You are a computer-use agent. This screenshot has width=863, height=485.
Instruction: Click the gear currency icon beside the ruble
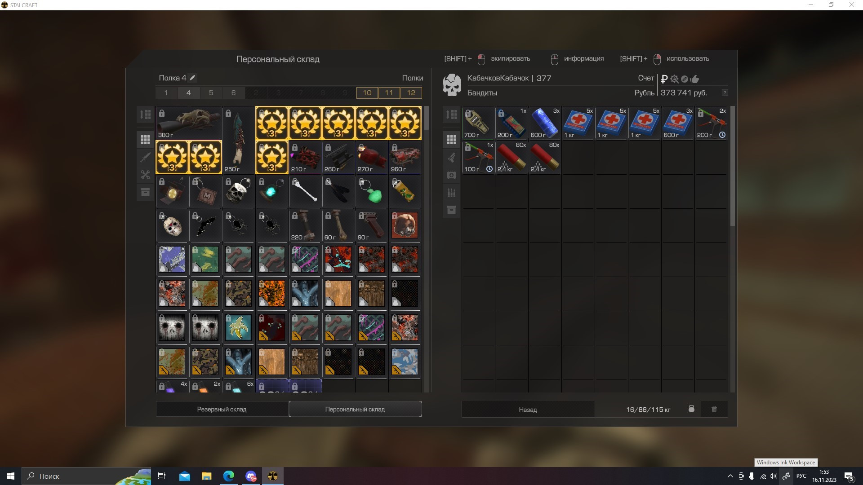pyautogui.click(x=674, y=79)
